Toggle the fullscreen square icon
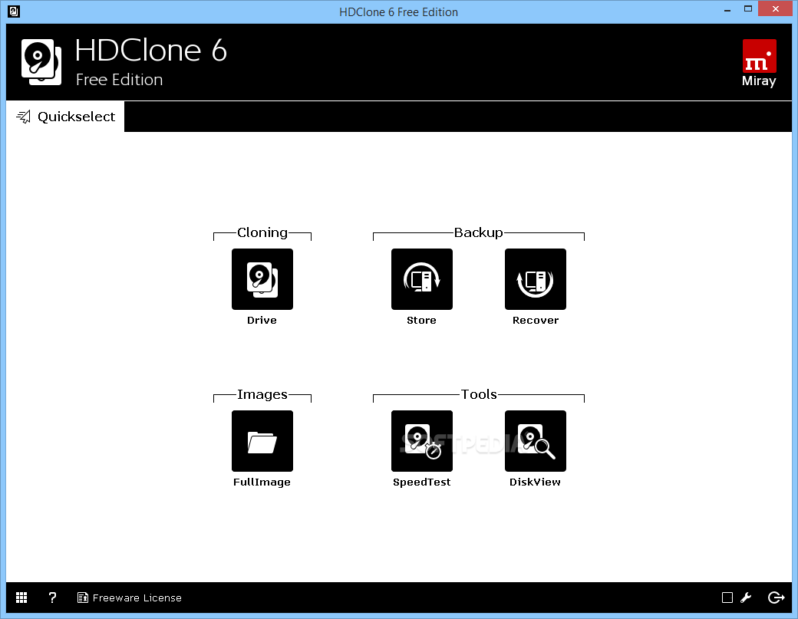Viewport: 798px width, 619px height. [x=727, y=598]
